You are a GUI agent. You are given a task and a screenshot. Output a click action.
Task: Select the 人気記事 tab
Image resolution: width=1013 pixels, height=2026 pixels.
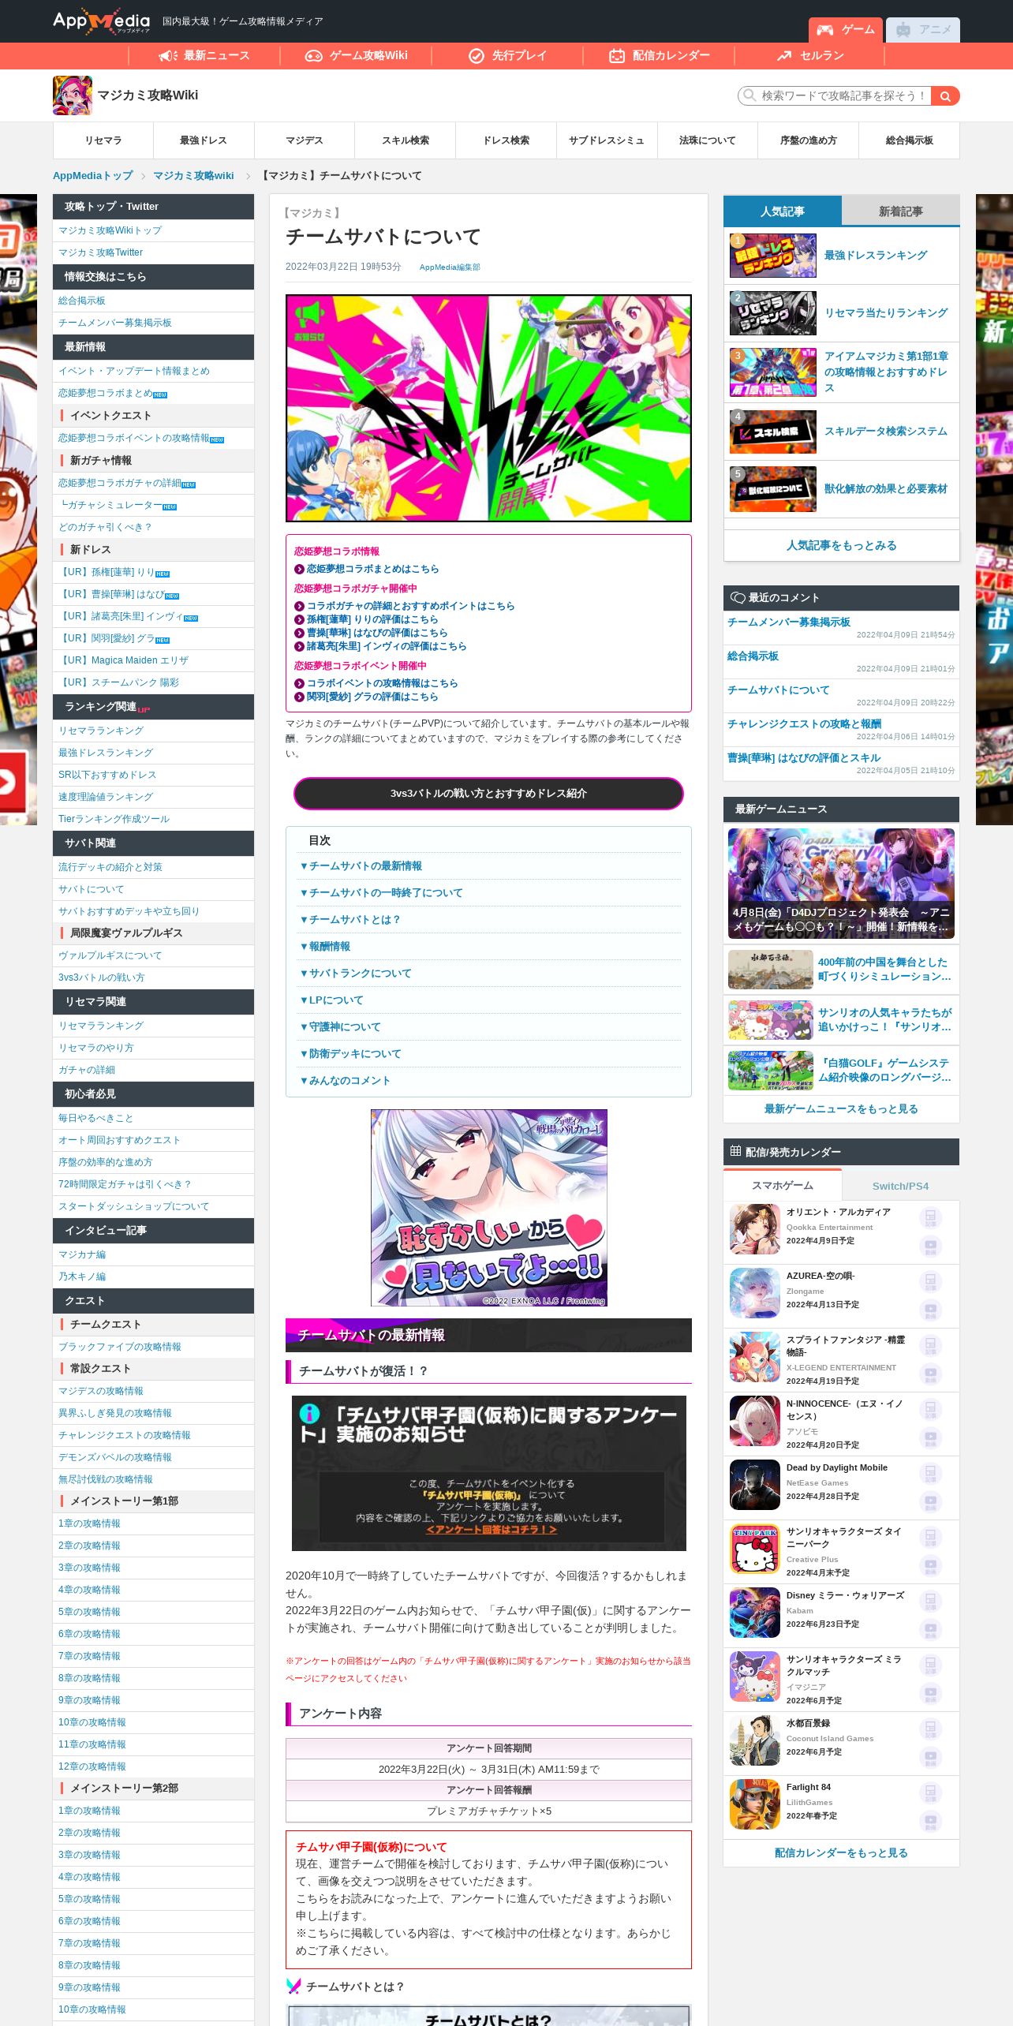click(x=783, y=211)
